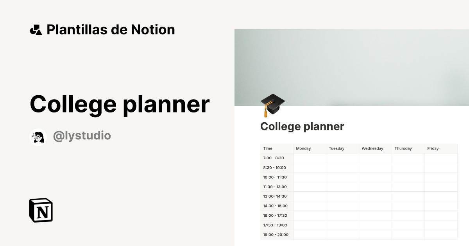Open the @lystudio author profile link

point(82,135)
